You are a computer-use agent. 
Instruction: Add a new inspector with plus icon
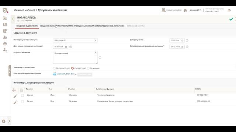click(x=14, y=90)
